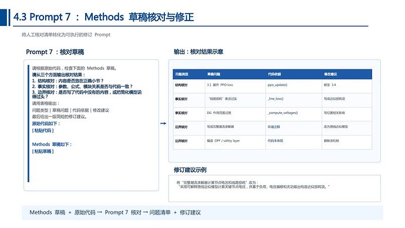Click the cell '移至 3.4'
405x228 pixels.
tap(330, 85)
